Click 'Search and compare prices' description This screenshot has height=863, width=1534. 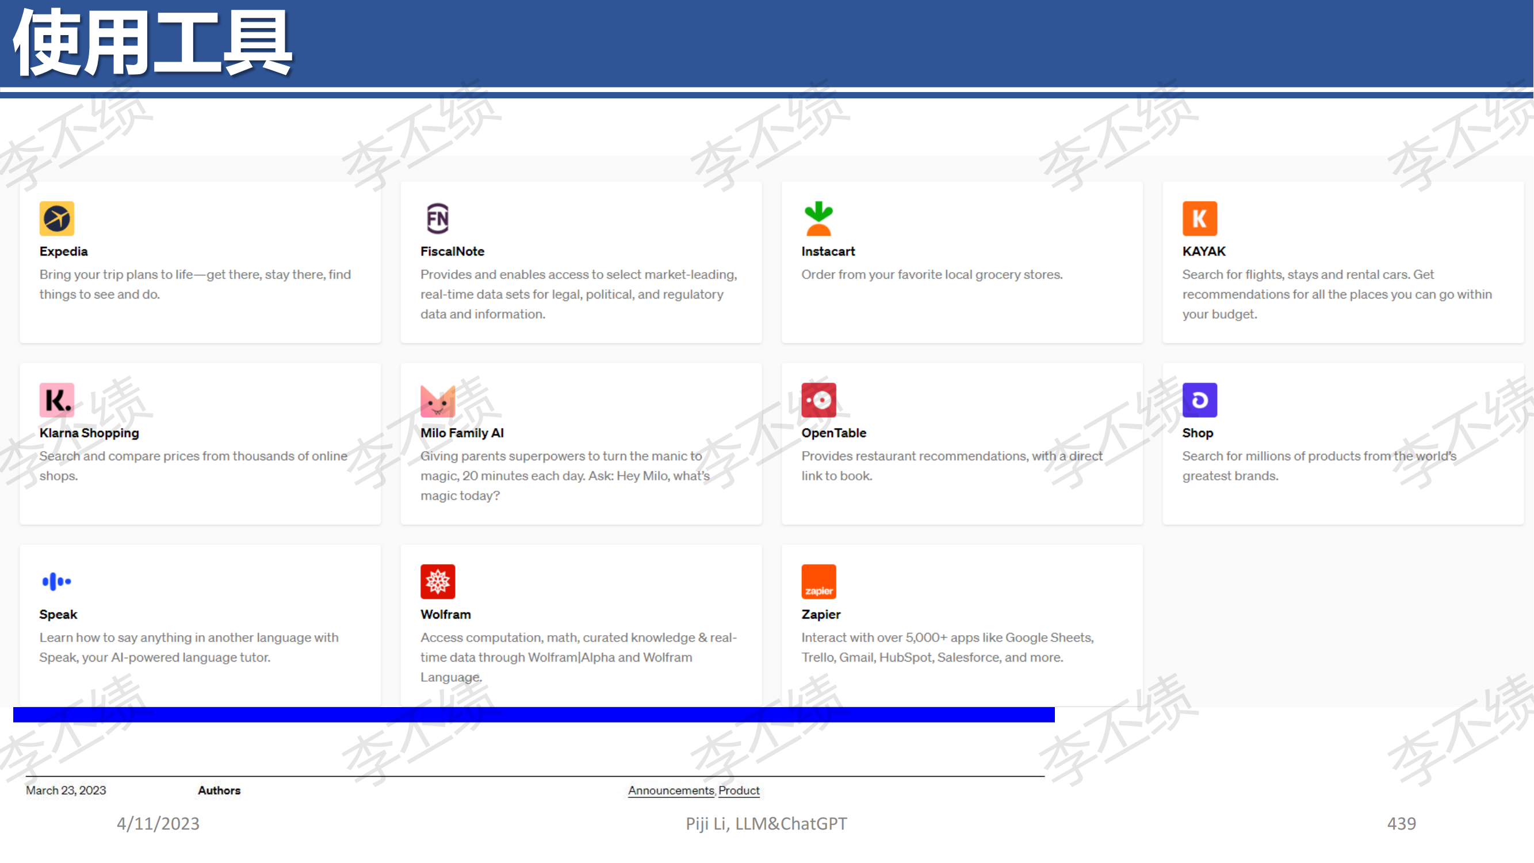point(193,466)
